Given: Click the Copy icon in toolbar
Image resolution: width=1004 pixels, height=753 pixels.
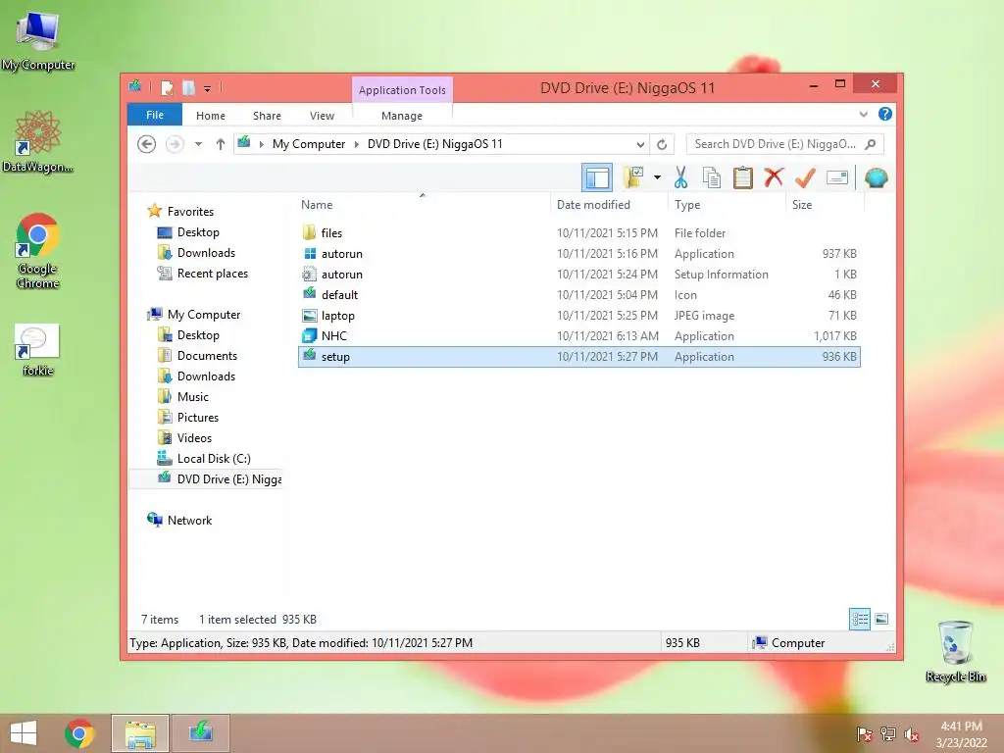Looking at the screenshot, I should [x=712, y=177].
